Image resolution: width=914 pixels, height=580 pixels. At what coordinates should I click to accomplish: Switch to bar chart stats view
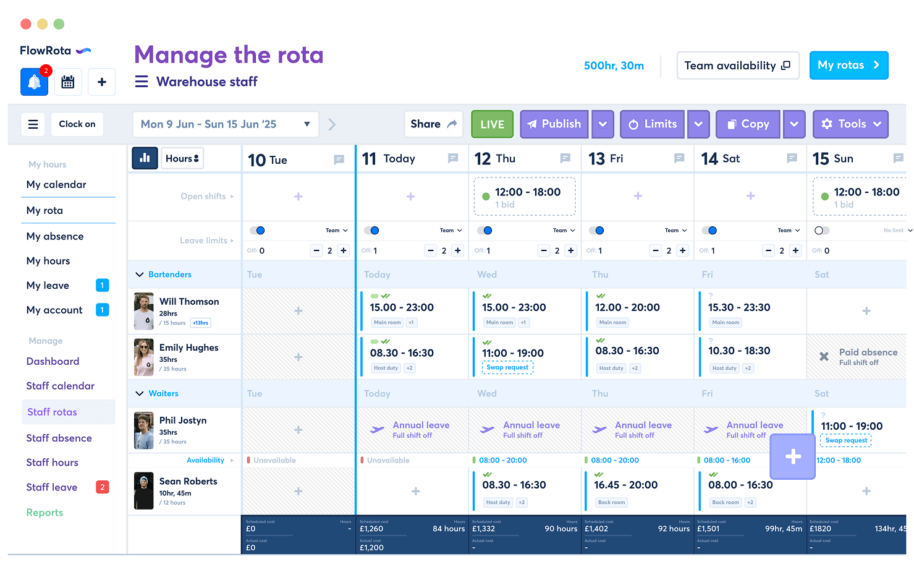coord(145,158)
